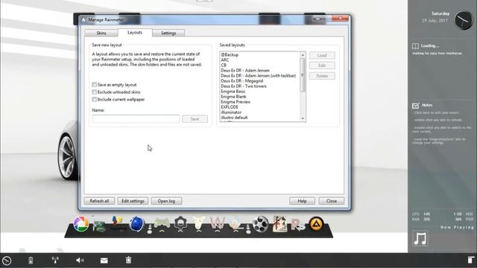Viewport: 477px width, 268px height.
Task: Click the Now Playing label in the sidebar
Action: [457, 227]
